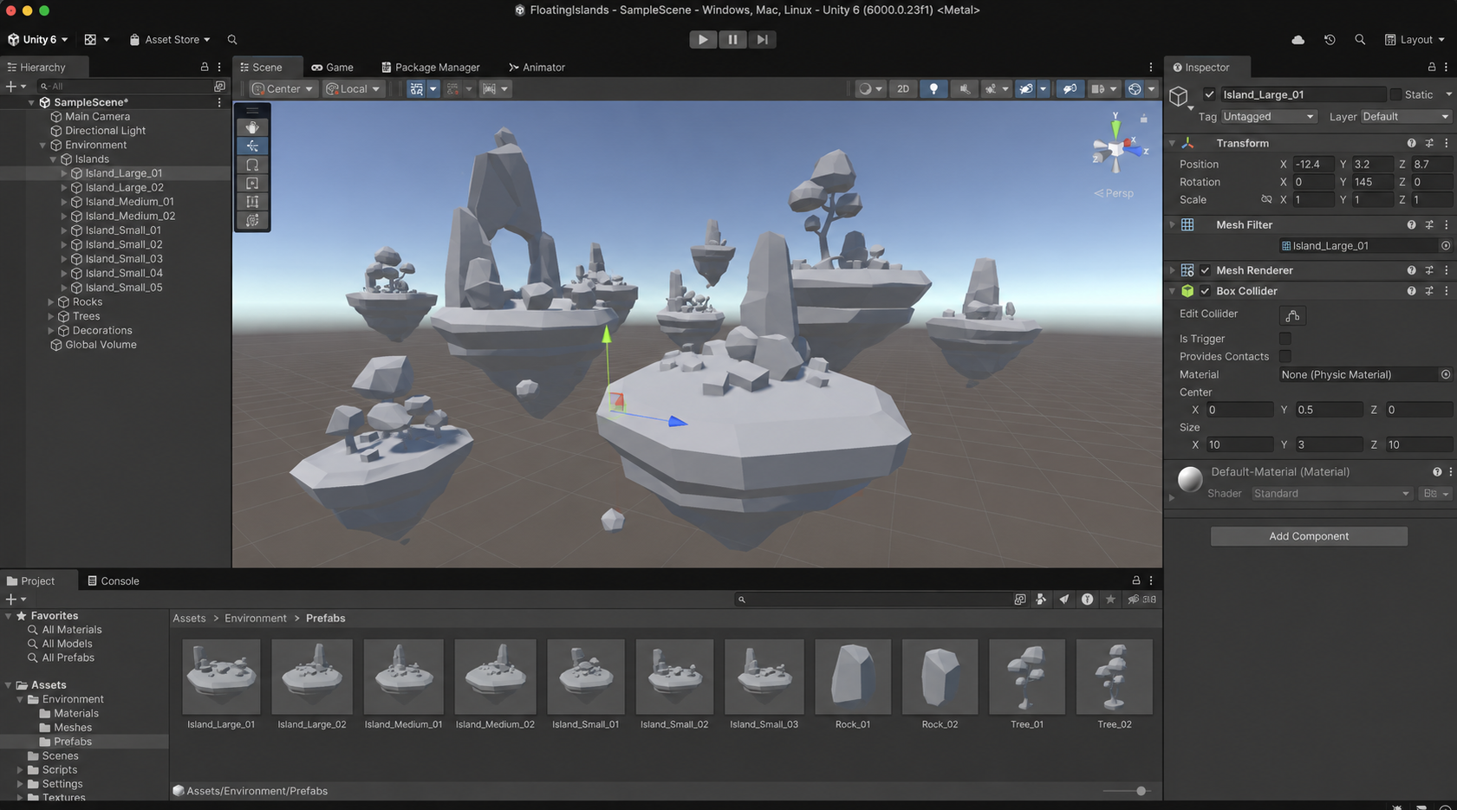The height and width of the screenshot is (810, 1457).
Task: Go to Environment in the breadcrumb path
Action: click(256, 619)
